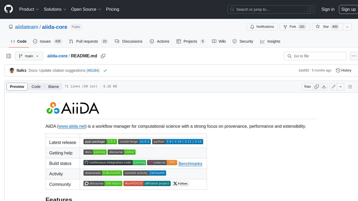
Task: Click the discourse online badge
Action: pyautogui.click(x=122, y=152)
